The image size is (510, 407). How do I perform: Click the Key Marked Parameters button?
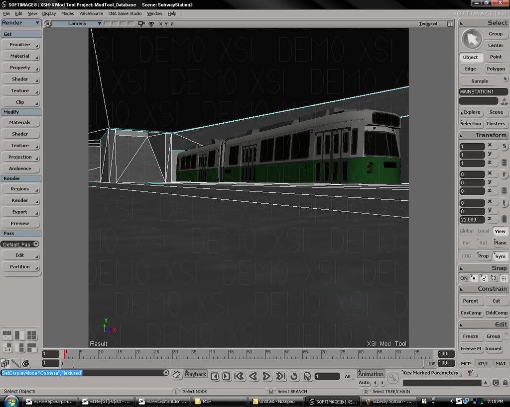pyautogui.click(x=430, y=373)
